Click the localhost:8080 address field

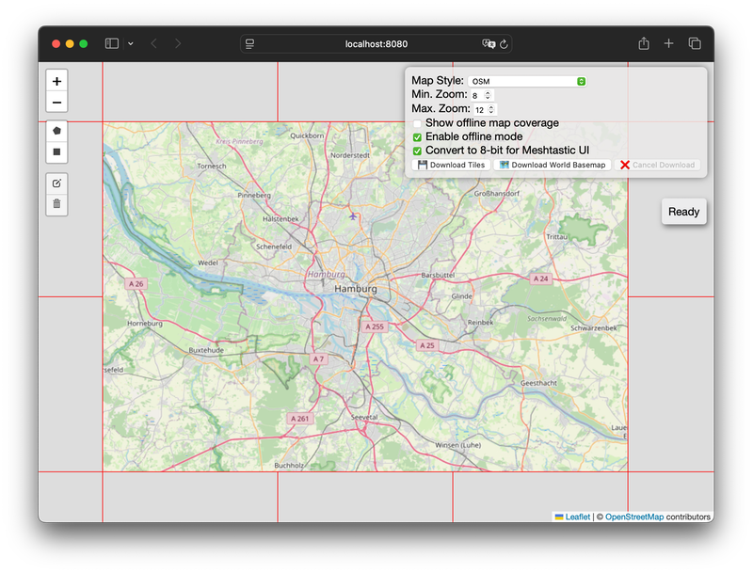click(x=376, y=43)
